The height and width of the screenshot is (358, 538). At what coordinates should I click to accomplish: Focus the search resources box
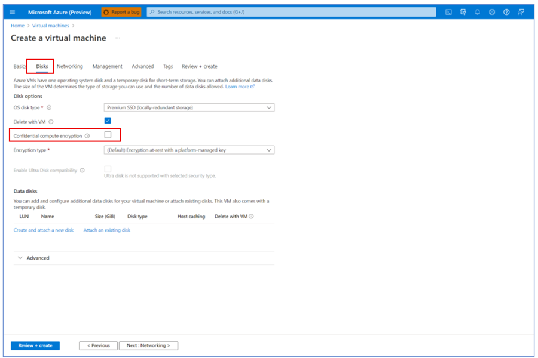pyautogui.click(x=291, y=12)
